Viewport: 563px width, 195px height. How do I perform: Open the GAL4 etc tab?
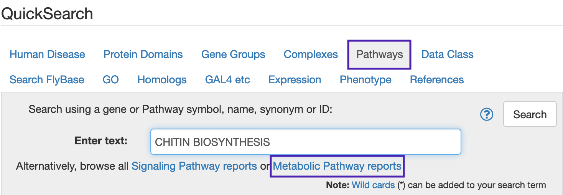coord(227,80)
